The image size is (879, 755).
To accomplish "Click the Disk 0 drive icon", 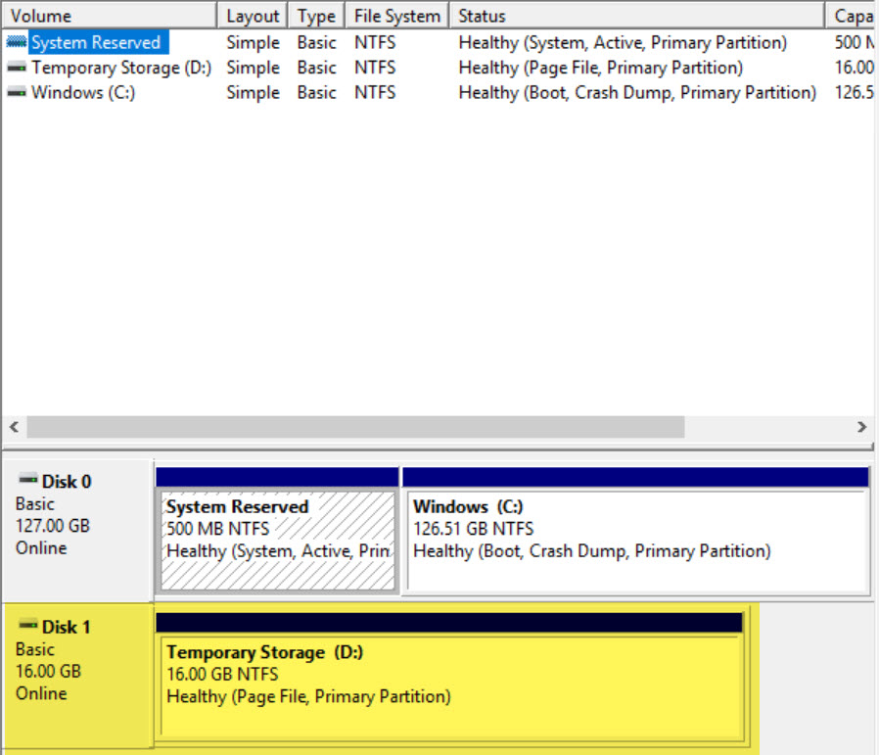I will pos(26,481).
